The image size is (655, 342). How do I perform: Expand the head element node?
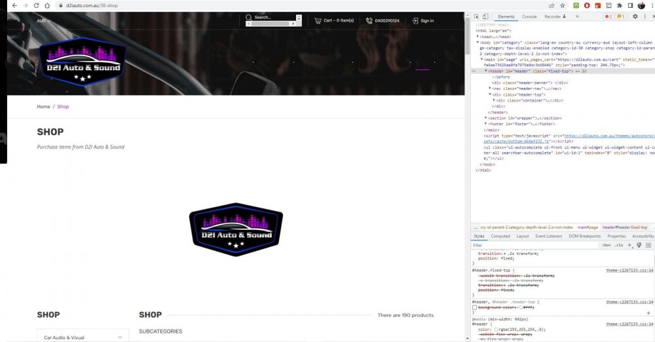478,37
